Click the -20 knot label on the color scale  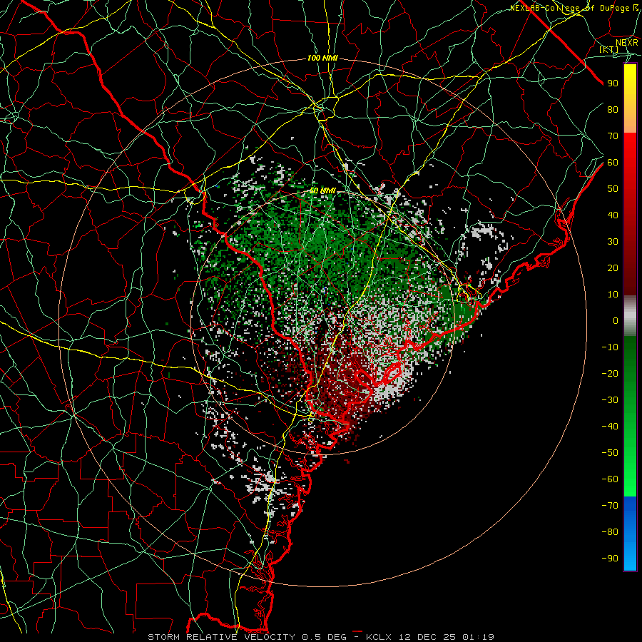point(610,373)
